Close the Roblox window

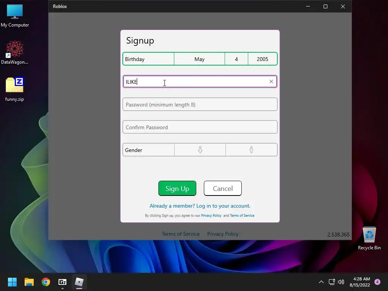[343, 6]
